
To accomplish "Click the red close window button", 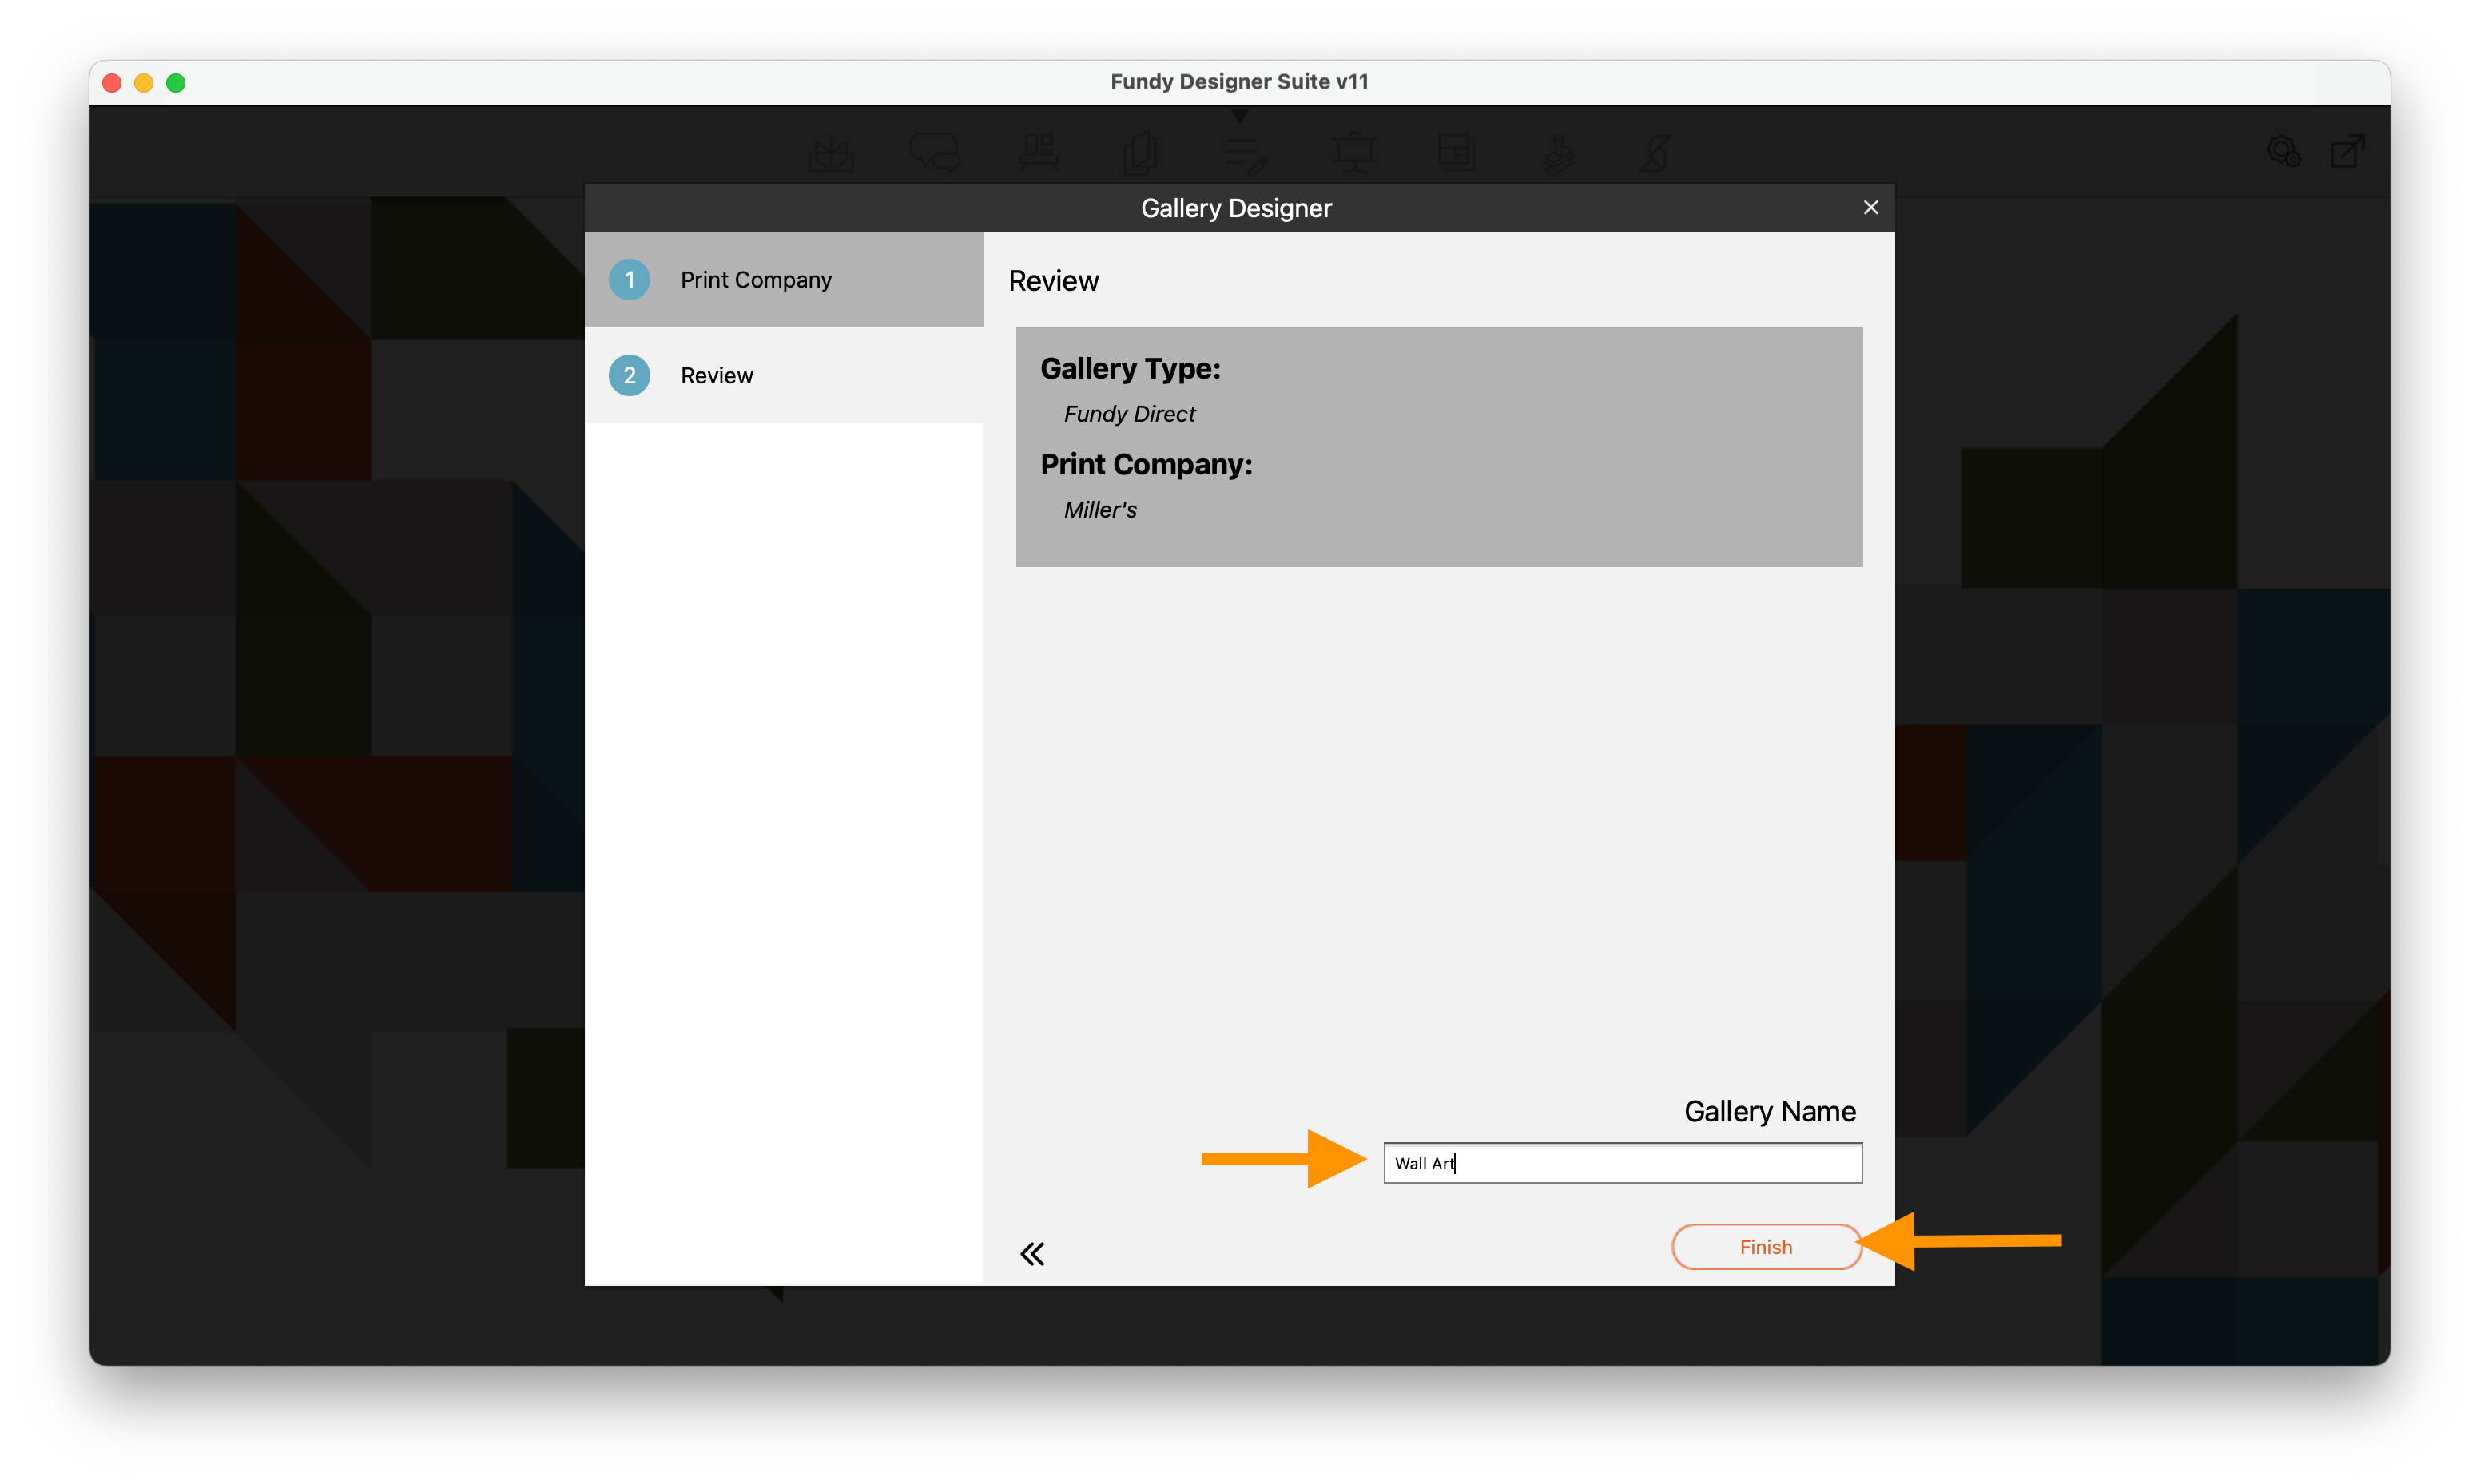I will click(112, 83).
